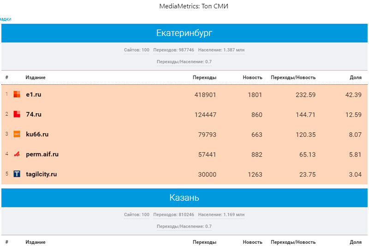Sort Екатеринбург table by Доля column
This screenshot has height=246, width=369.
tap(355, 77)
